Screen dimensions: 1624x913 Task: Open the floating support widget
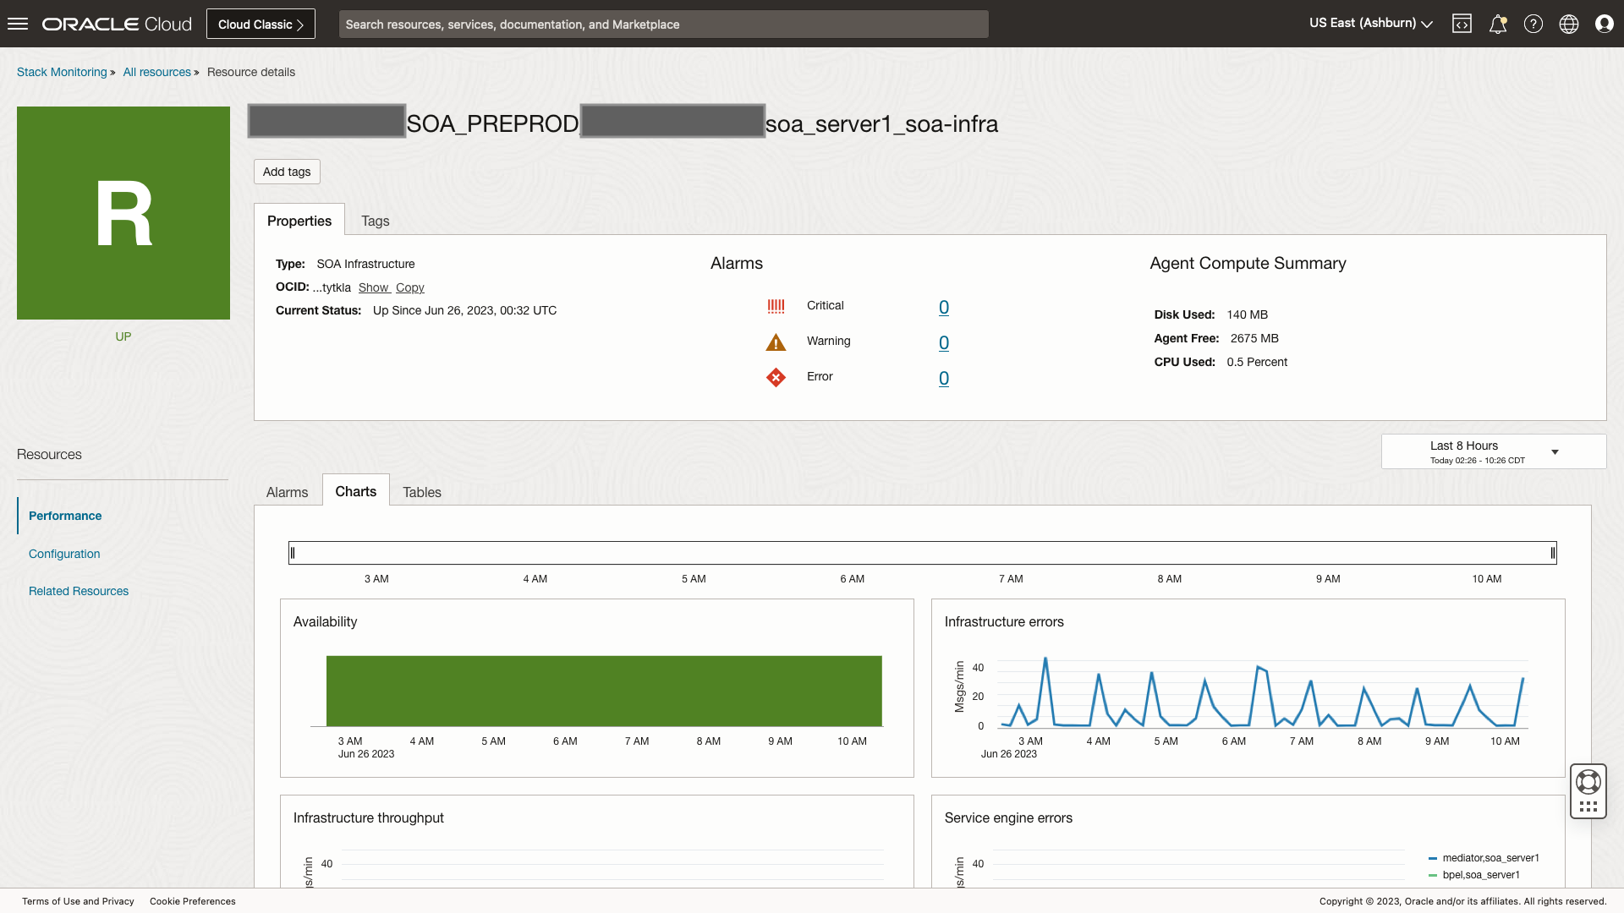1588,790
